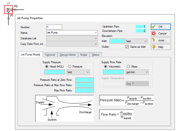Viewport: 177px width, 131px height.
Task: Select the Head (HGL) radio button
Action: coord(47,67)
